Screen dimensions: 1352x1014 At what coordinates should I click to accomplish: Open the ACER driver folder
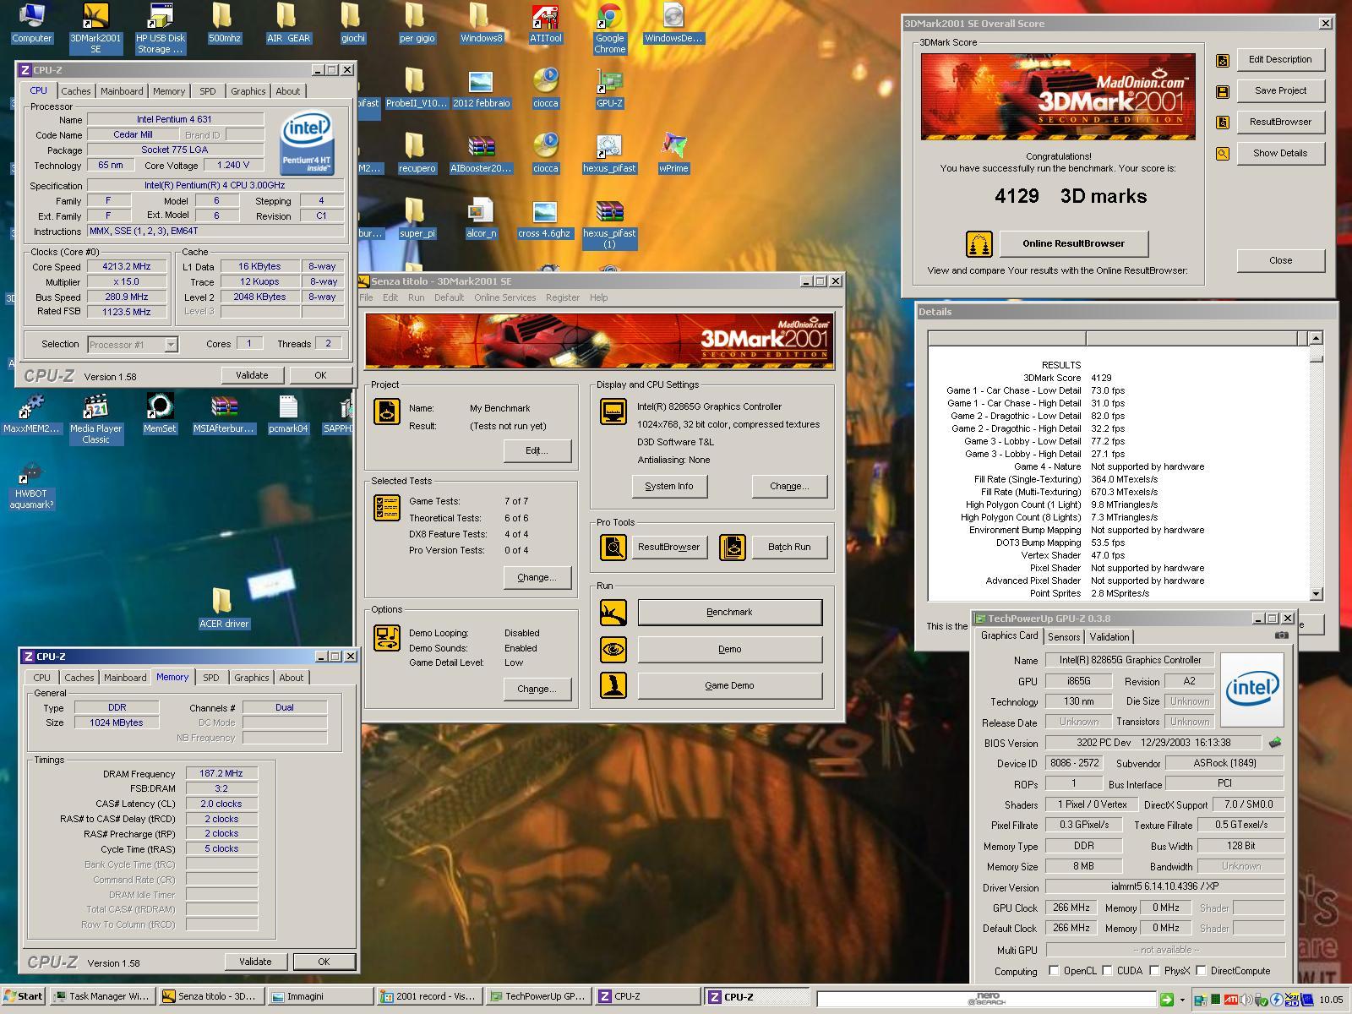pos(224,608)
